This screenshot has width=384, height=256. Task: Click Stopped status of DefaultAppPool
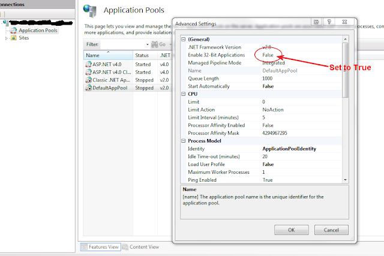click(144, 88)
